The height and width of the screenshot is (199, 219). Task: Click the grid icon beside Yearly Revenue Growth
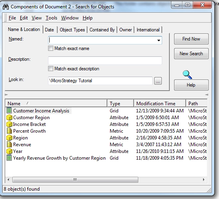point(9,158)
